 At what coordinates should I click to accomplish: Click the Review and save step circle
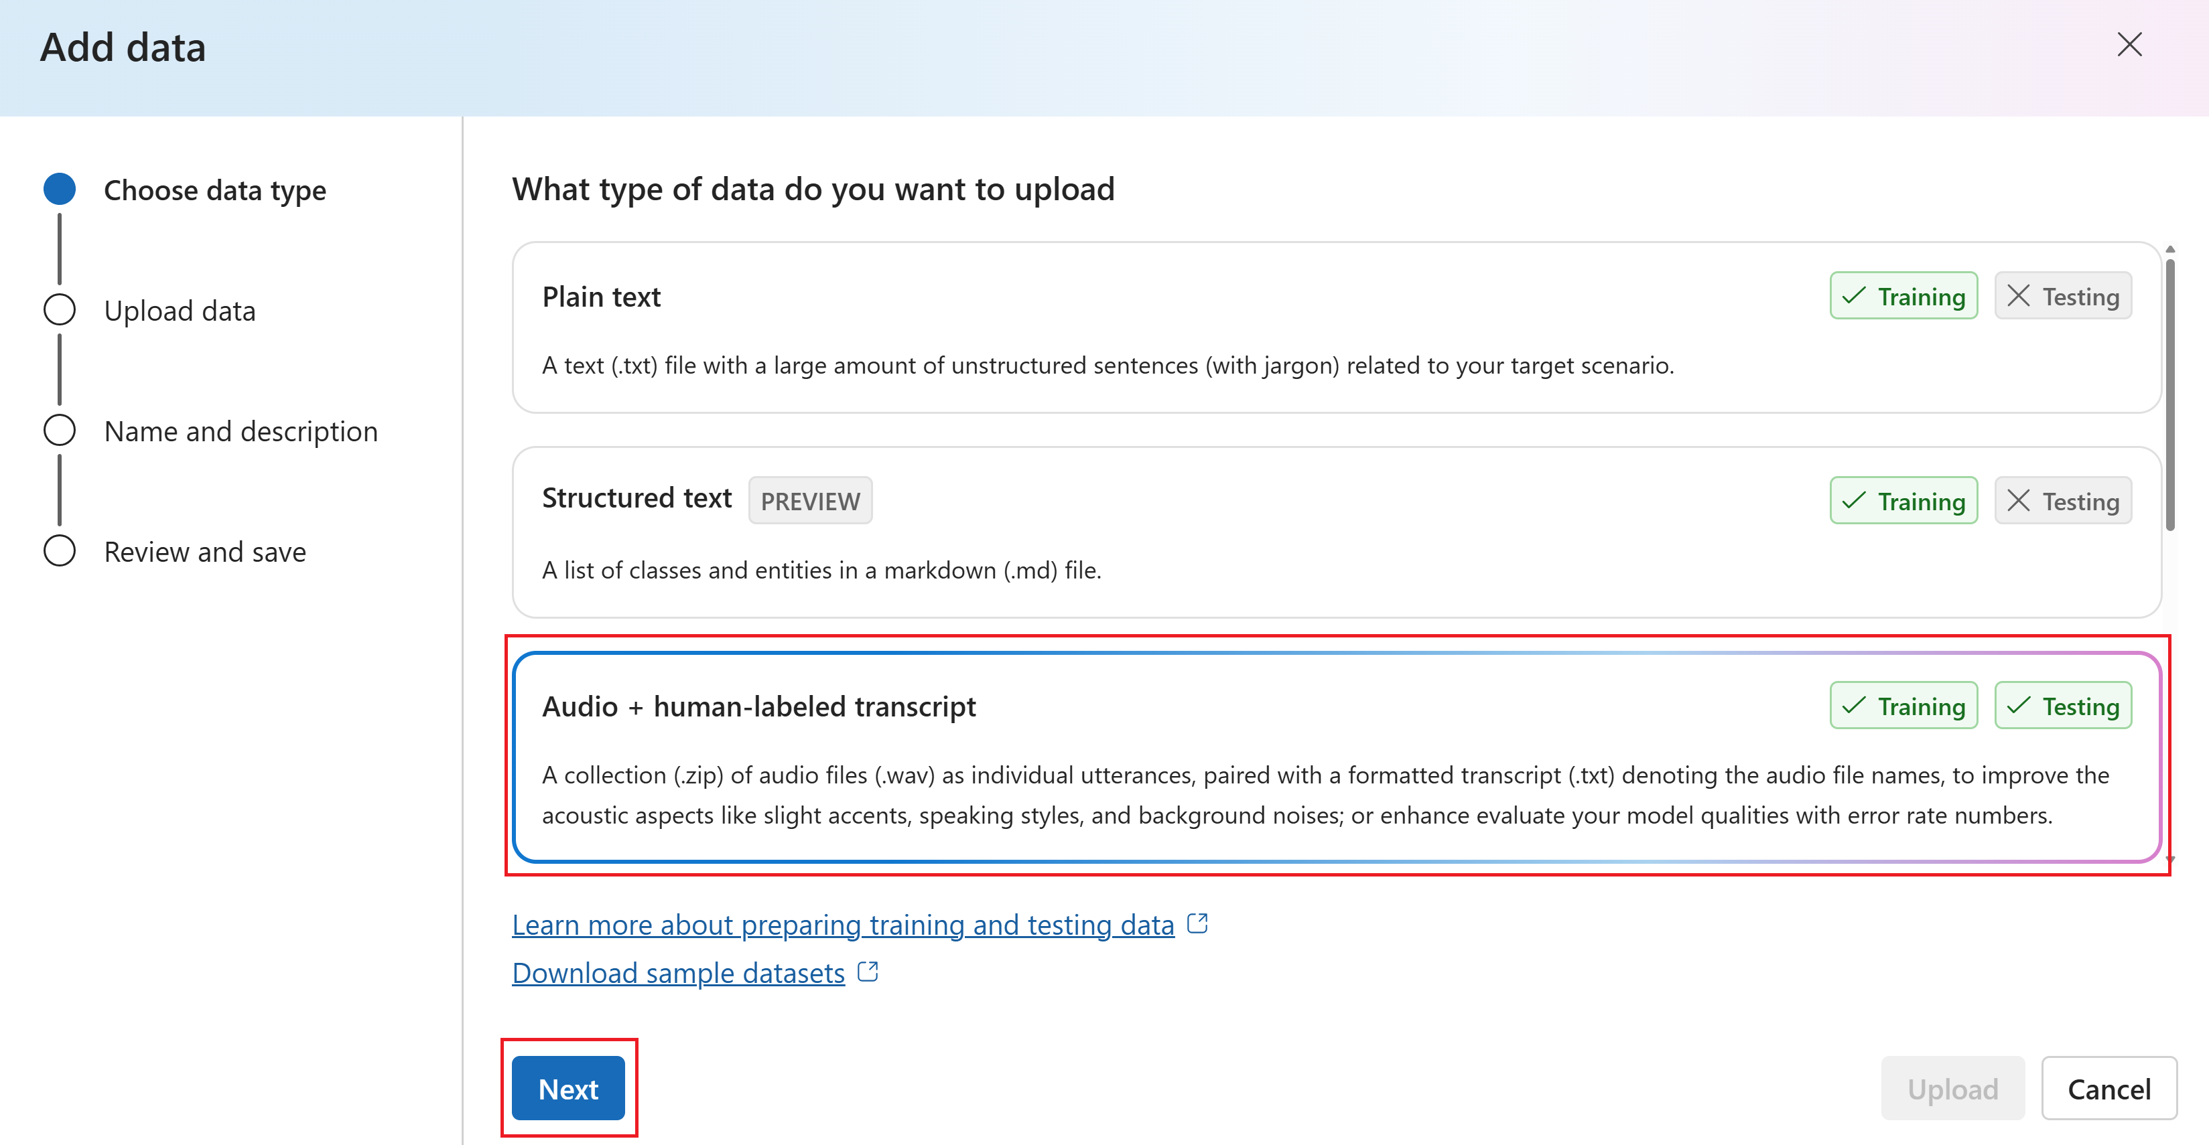click(59, 551)
